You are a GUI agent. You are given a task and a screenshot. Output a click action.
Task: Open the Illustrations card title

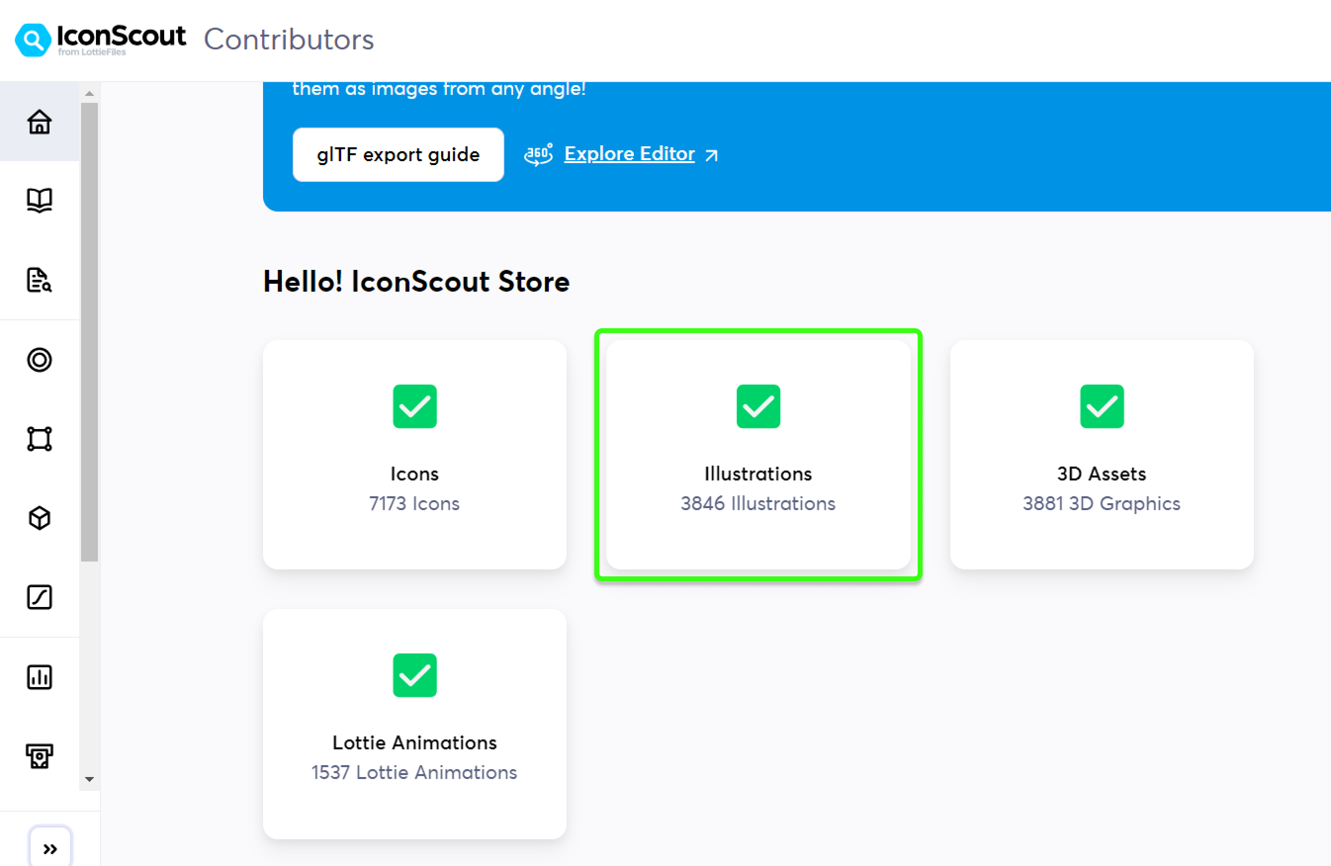click(758, 474)
